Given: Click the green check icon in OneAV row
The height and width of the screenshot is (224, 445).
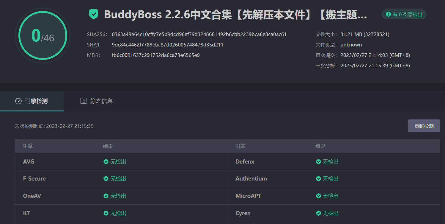Looking at the screenshot, I should (x=106, y=196).
